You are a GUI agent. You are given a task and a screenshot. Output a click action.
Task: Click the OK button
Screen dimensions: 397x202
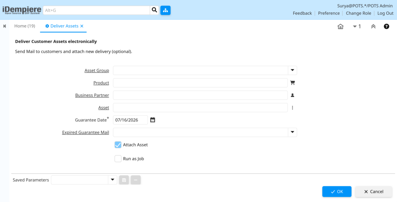(x=337, y=192)
